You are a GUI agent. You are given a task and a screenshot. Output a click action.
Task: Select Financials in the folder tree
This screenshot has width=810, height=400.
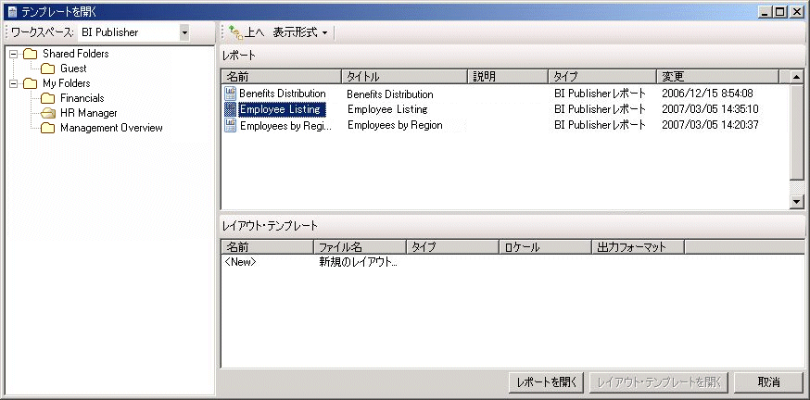point(82,98)
